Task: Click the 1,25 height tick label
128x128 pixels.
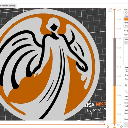Action: (119, 57)
